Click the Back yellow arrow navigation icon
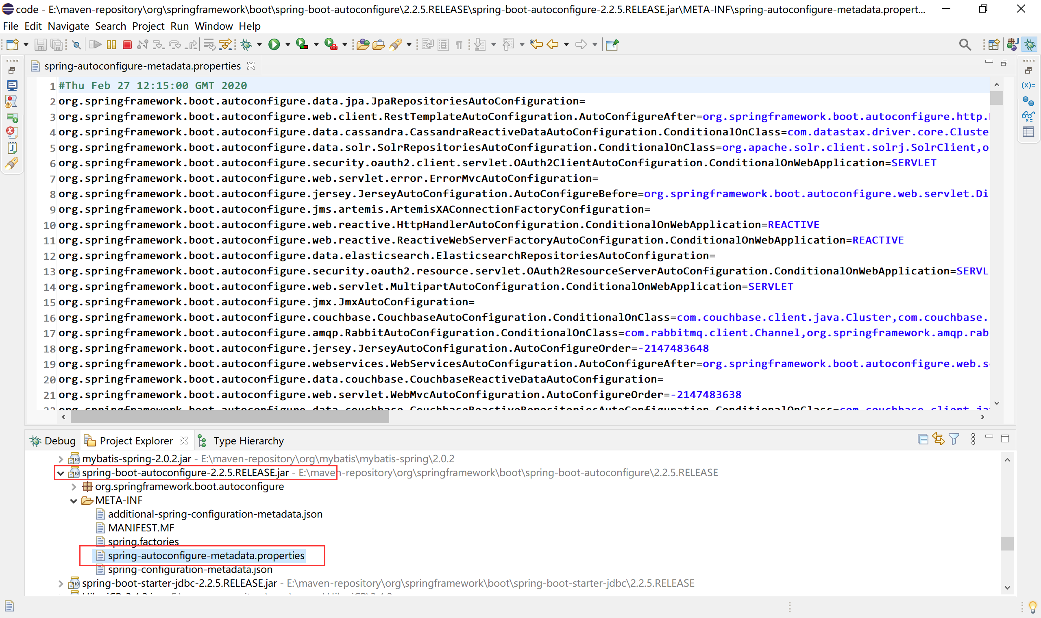This screenshot has width=1041, height=618. (553, 45)
